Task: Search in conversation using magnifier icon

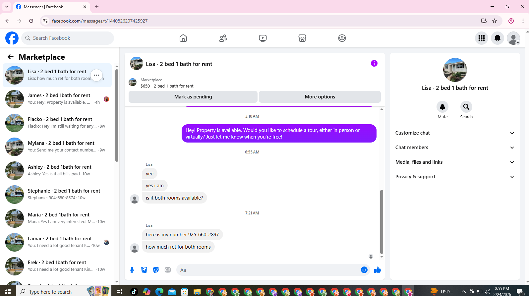Action: (x=466, y=107)
